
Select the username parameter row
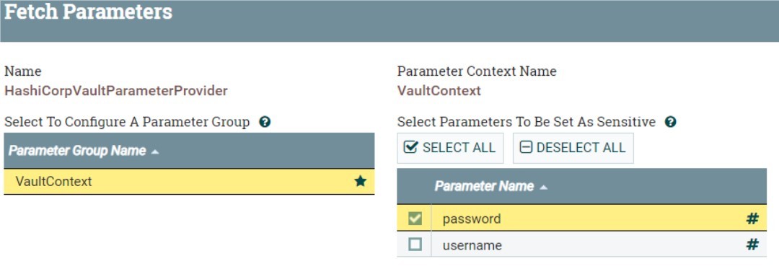tap(582, 244)
